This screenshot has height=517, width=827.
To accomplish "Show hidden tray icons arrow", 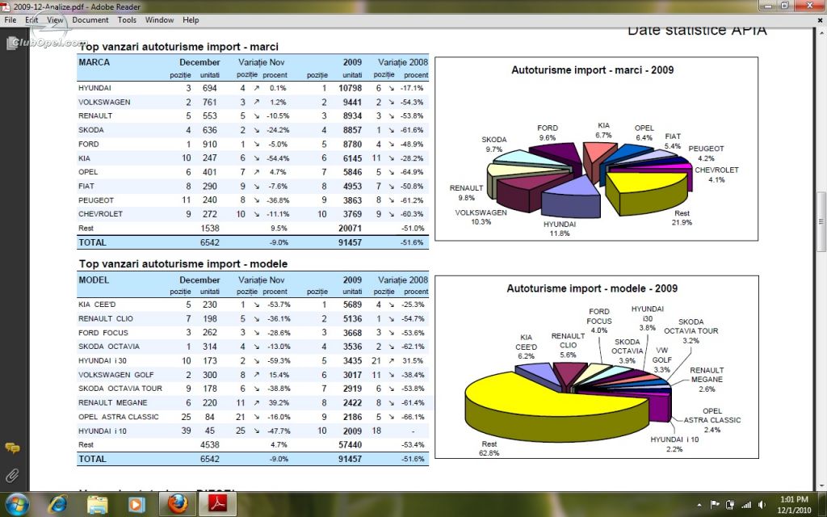I will pos(699,505).
